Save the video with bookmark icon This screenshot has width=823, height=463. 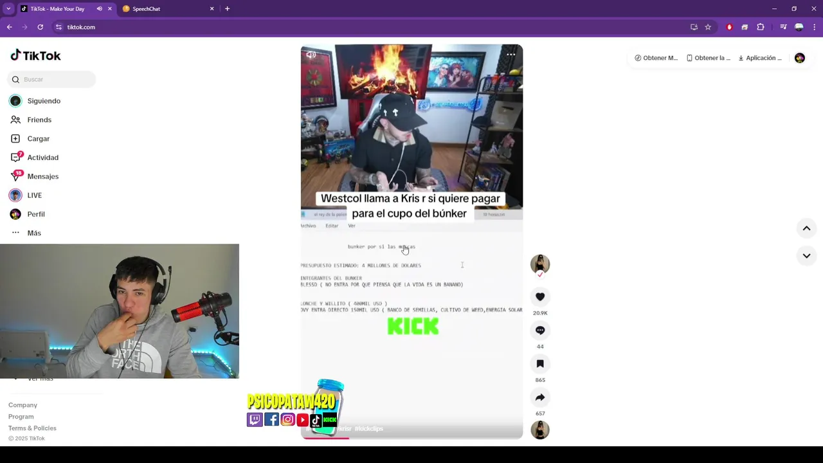click(x=540, y=363)
